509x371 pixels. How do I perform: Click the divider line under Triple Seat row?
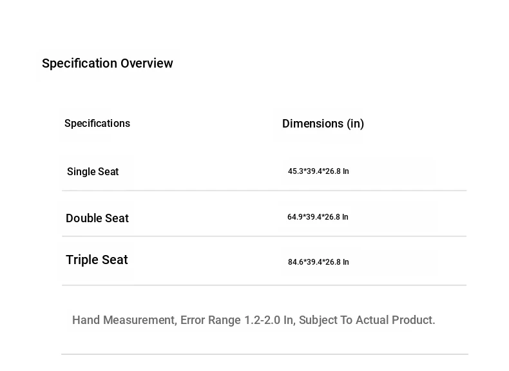click(x=264, y=285)
